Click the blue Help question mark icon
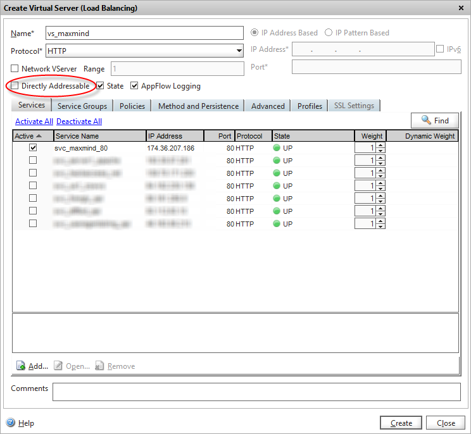 click(11, 423)
